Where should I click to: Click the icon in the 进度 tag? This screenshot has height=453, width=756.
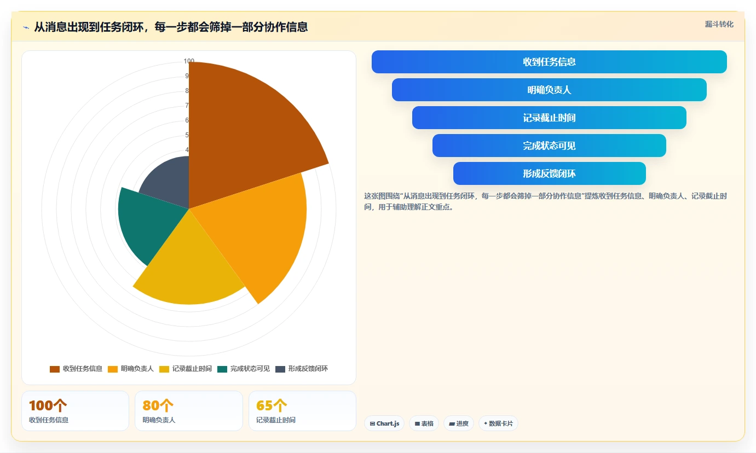pos(452,423)
